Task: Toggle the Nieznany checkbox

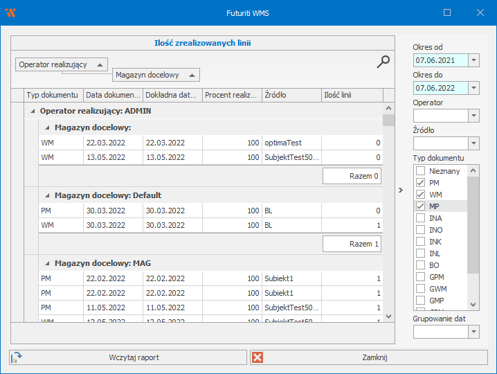Action: point(420,170)
